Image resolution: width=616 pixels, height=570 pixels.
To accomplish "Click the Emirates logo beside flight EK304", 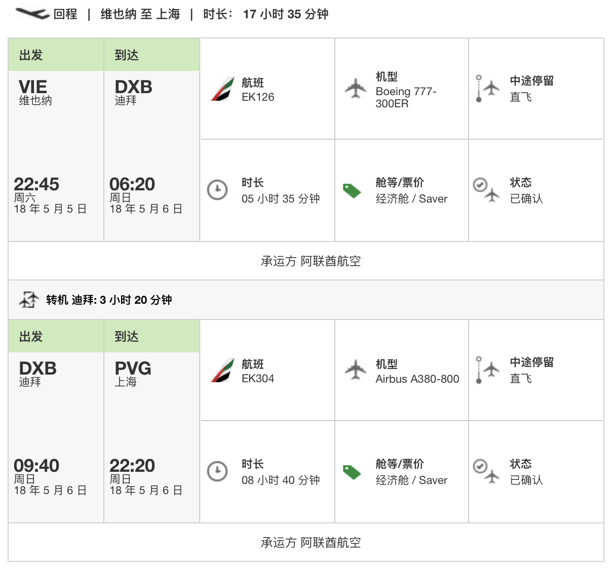I will 222,370.
